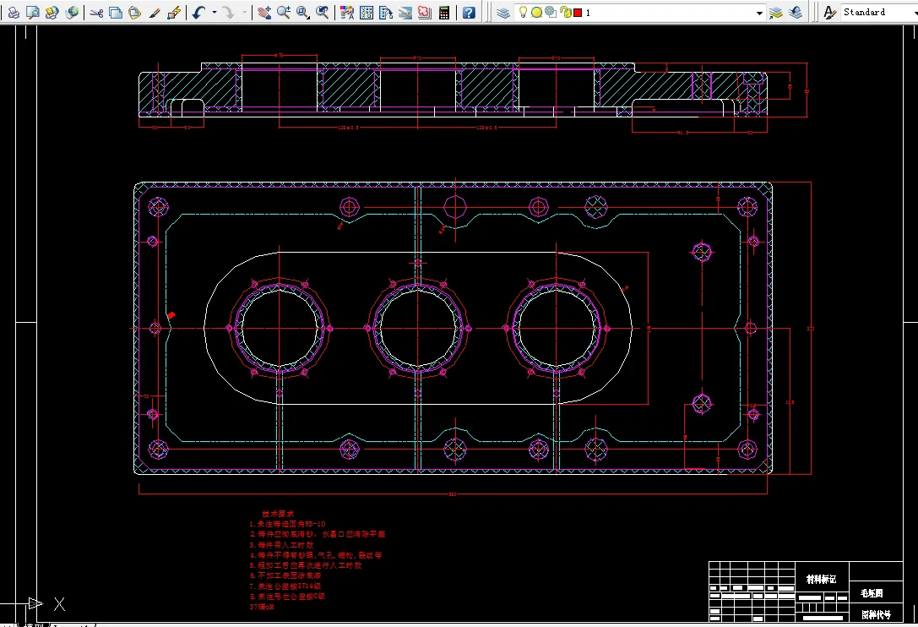Click the Zoom Previous icon
The width and height of the screenshot is (918, 627).
tap(323, 13)
